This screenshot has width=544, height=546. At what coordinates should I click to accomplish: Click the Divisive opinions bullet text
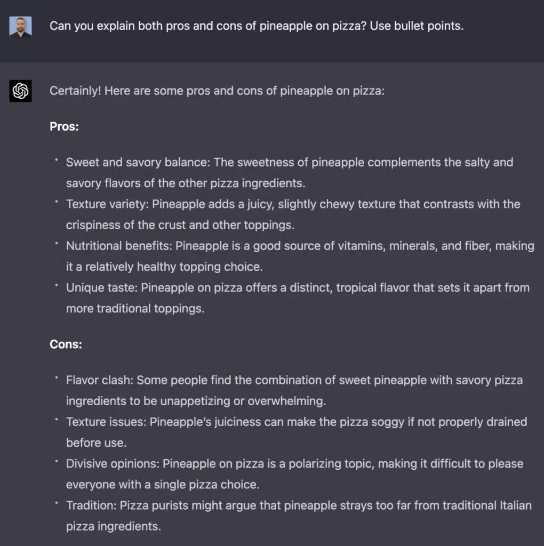294,474
